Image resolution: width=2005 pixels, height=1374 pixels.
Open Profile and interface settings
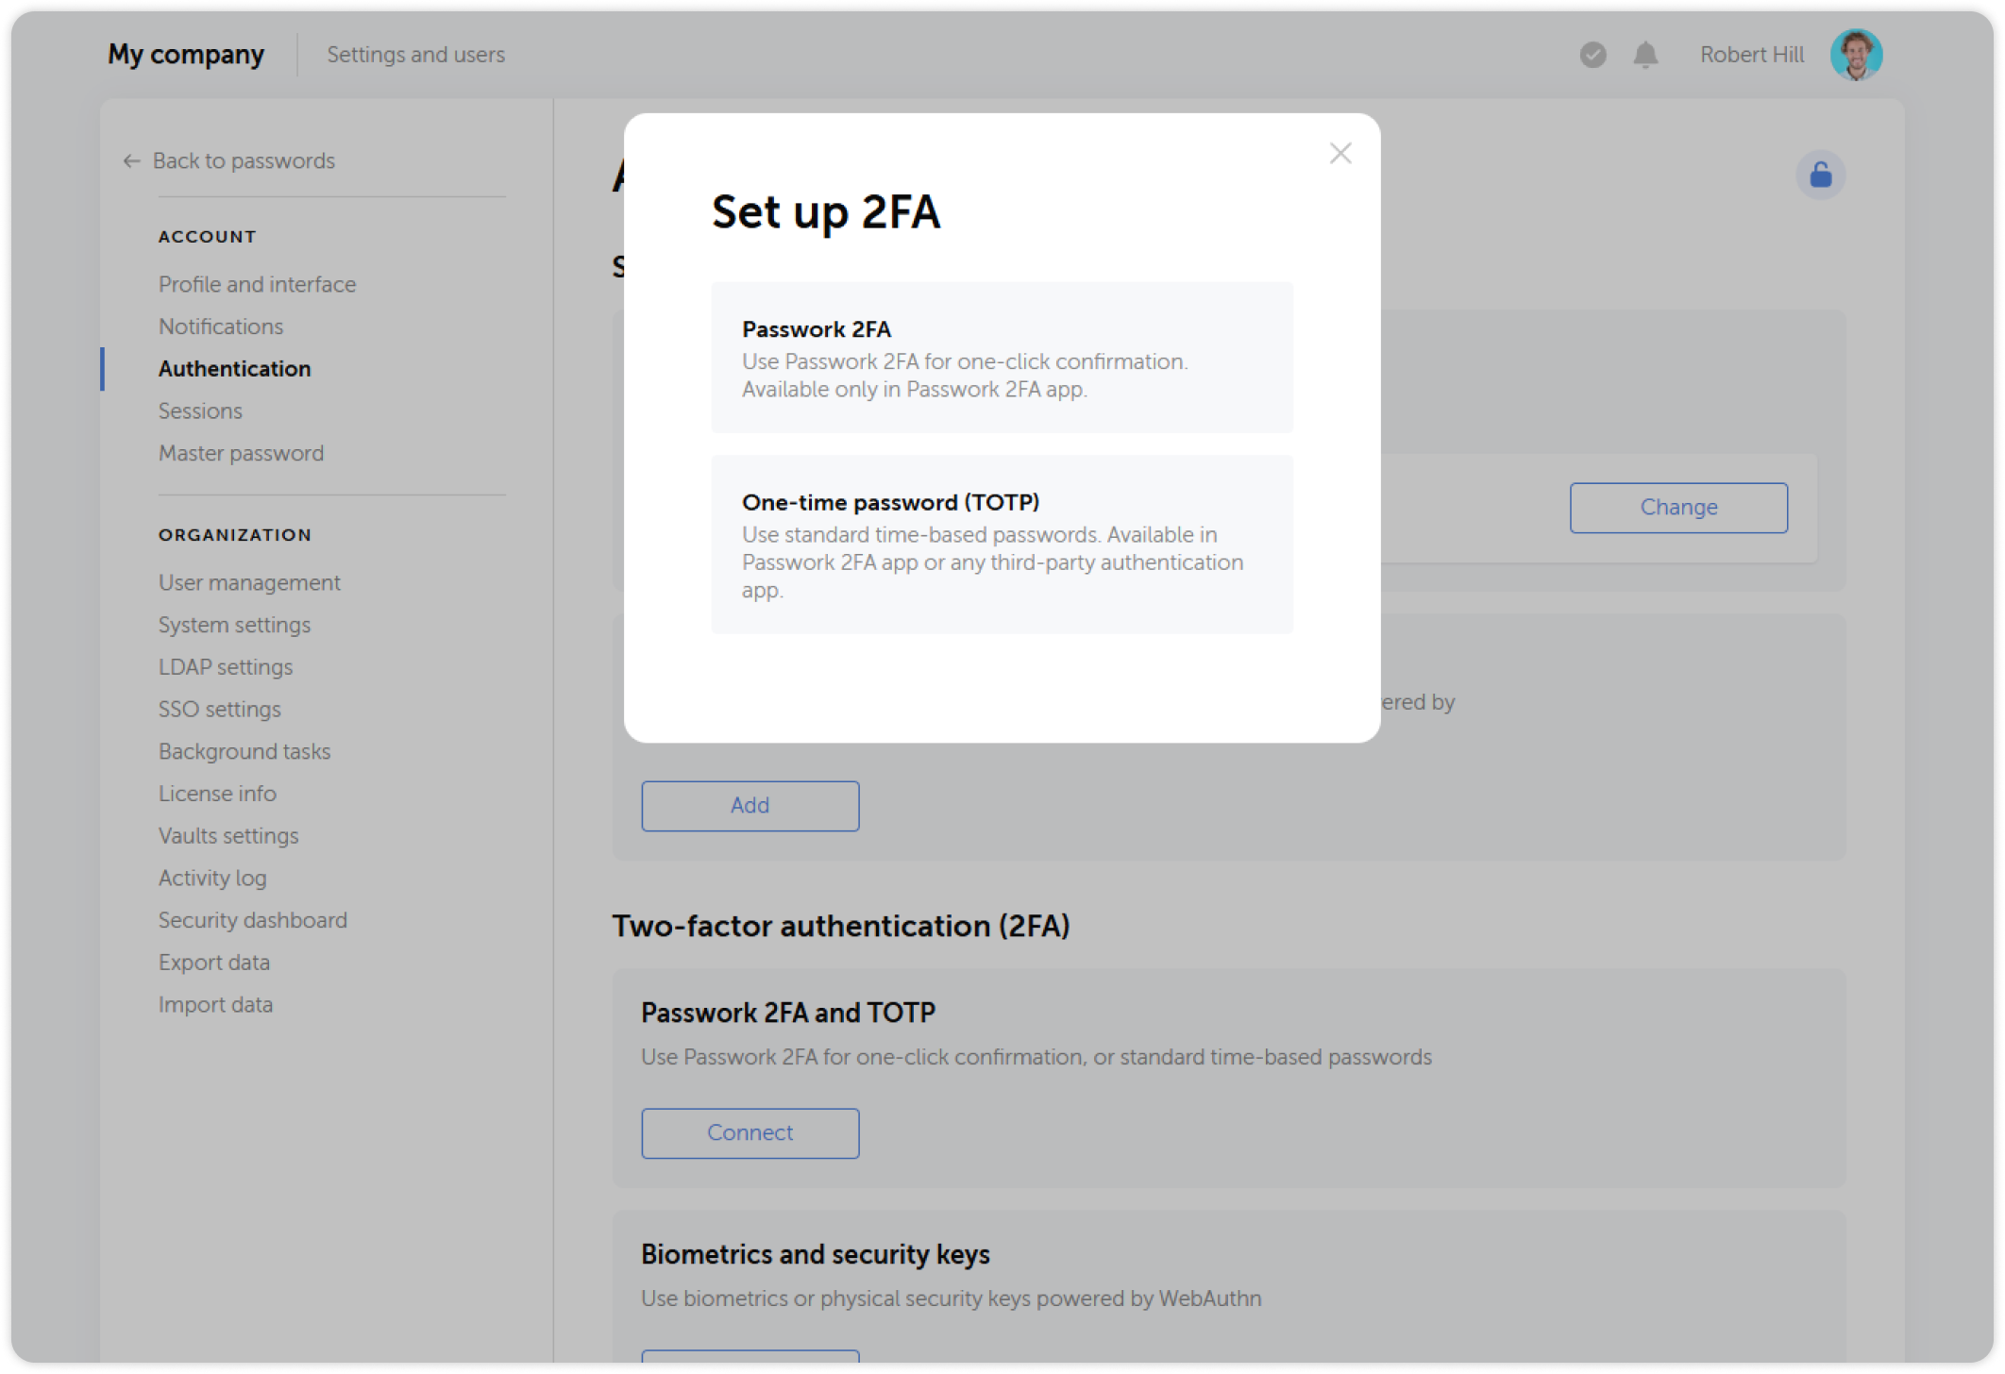tap(257, 284)
